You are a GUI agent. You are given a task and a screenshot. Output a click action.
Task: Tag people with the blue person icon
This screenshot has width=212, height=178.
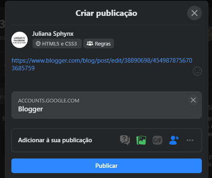click(x=174, y=140)
